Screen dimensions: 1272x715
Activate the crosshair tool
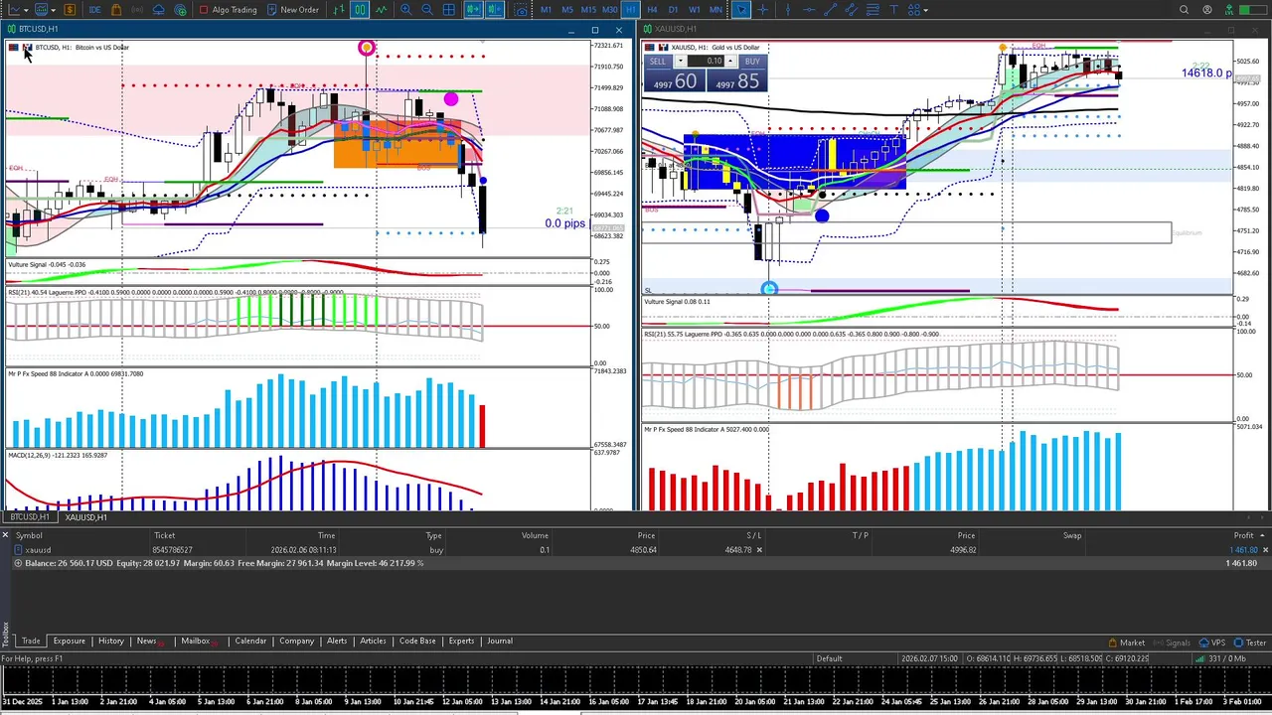763,10
